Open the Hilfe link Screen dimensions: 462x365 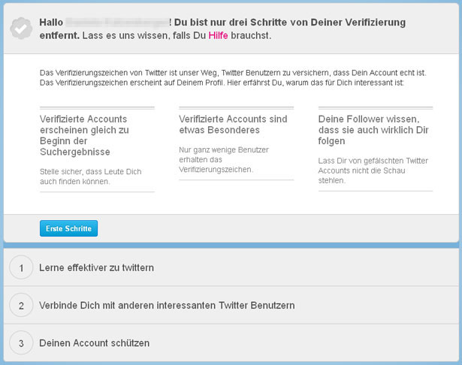tap(218, 35)
